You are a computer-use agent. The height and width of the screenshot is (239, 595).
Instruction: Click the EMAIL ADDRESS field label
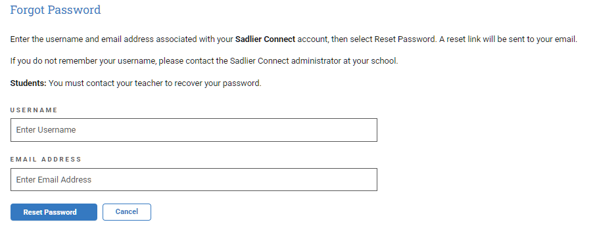click(46, 159)
